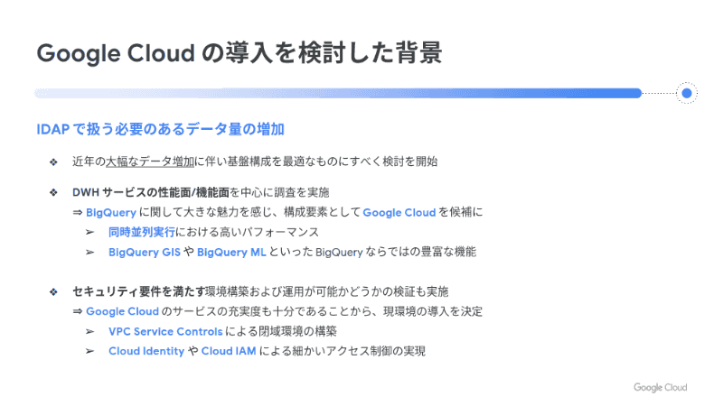Click the blue Cloud Identity text
Screen dimensions: 723x406
(146, 351)
